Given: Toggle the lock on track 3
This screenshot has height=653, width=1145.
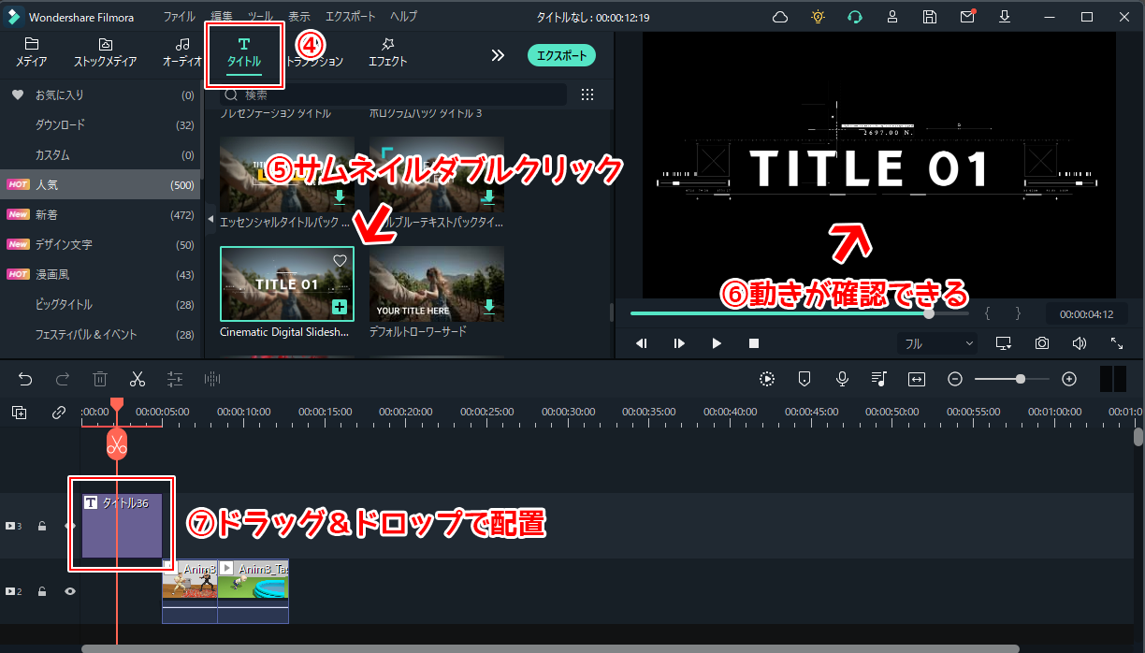Looking at the screenshot, I should (x=42, y=527).
